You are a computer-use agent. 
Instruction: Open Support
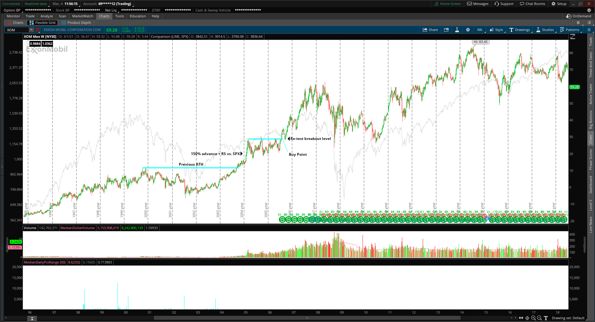tap(504, 4)
